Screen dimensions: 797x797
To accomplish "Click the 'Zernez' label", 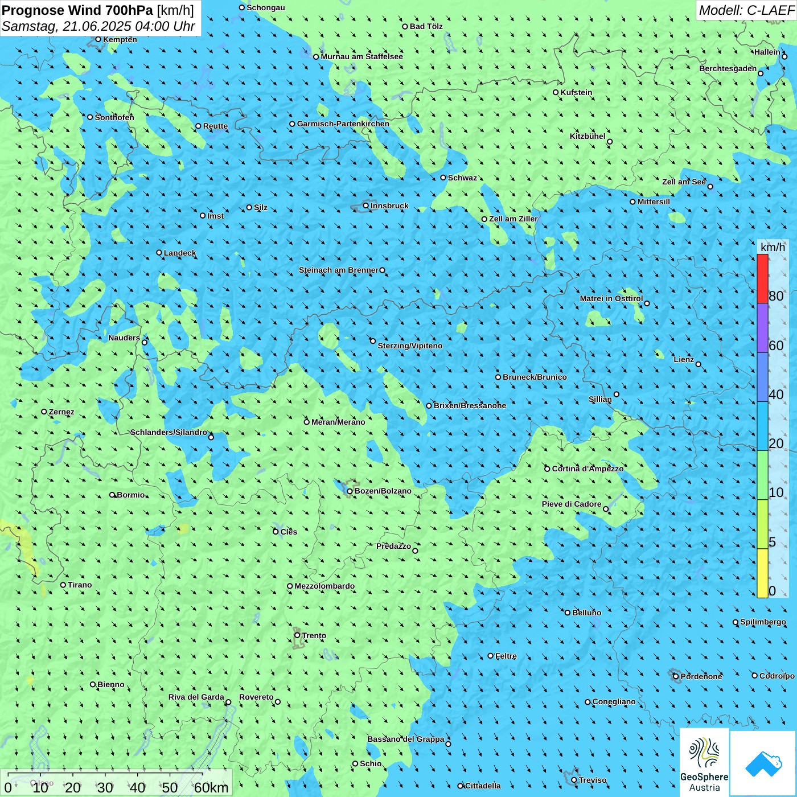I will 61,412.
